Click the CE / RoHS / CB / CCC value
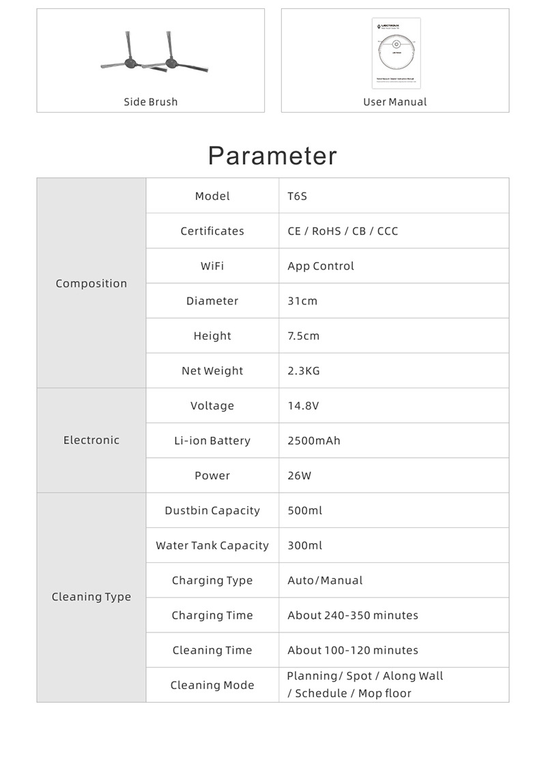Screen dimensions: 546x773 tap(343, 231)
